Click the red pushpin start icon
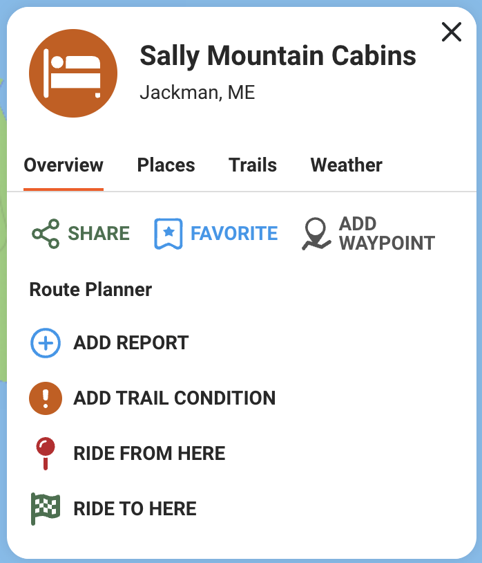The width and height of the screenshot is (482, 563). point(46,454)
